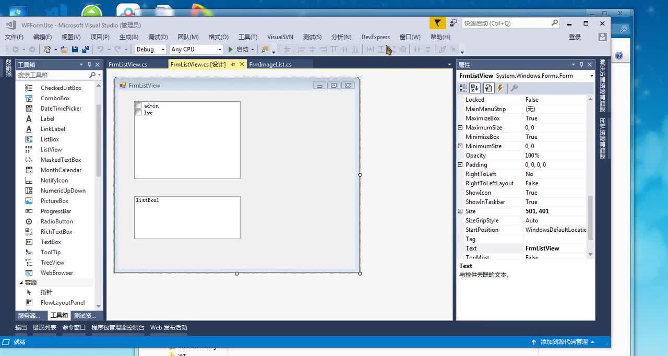668x356 pixels.
Task: Click the Categorized view icon in Properties
Action: [463, 88]
